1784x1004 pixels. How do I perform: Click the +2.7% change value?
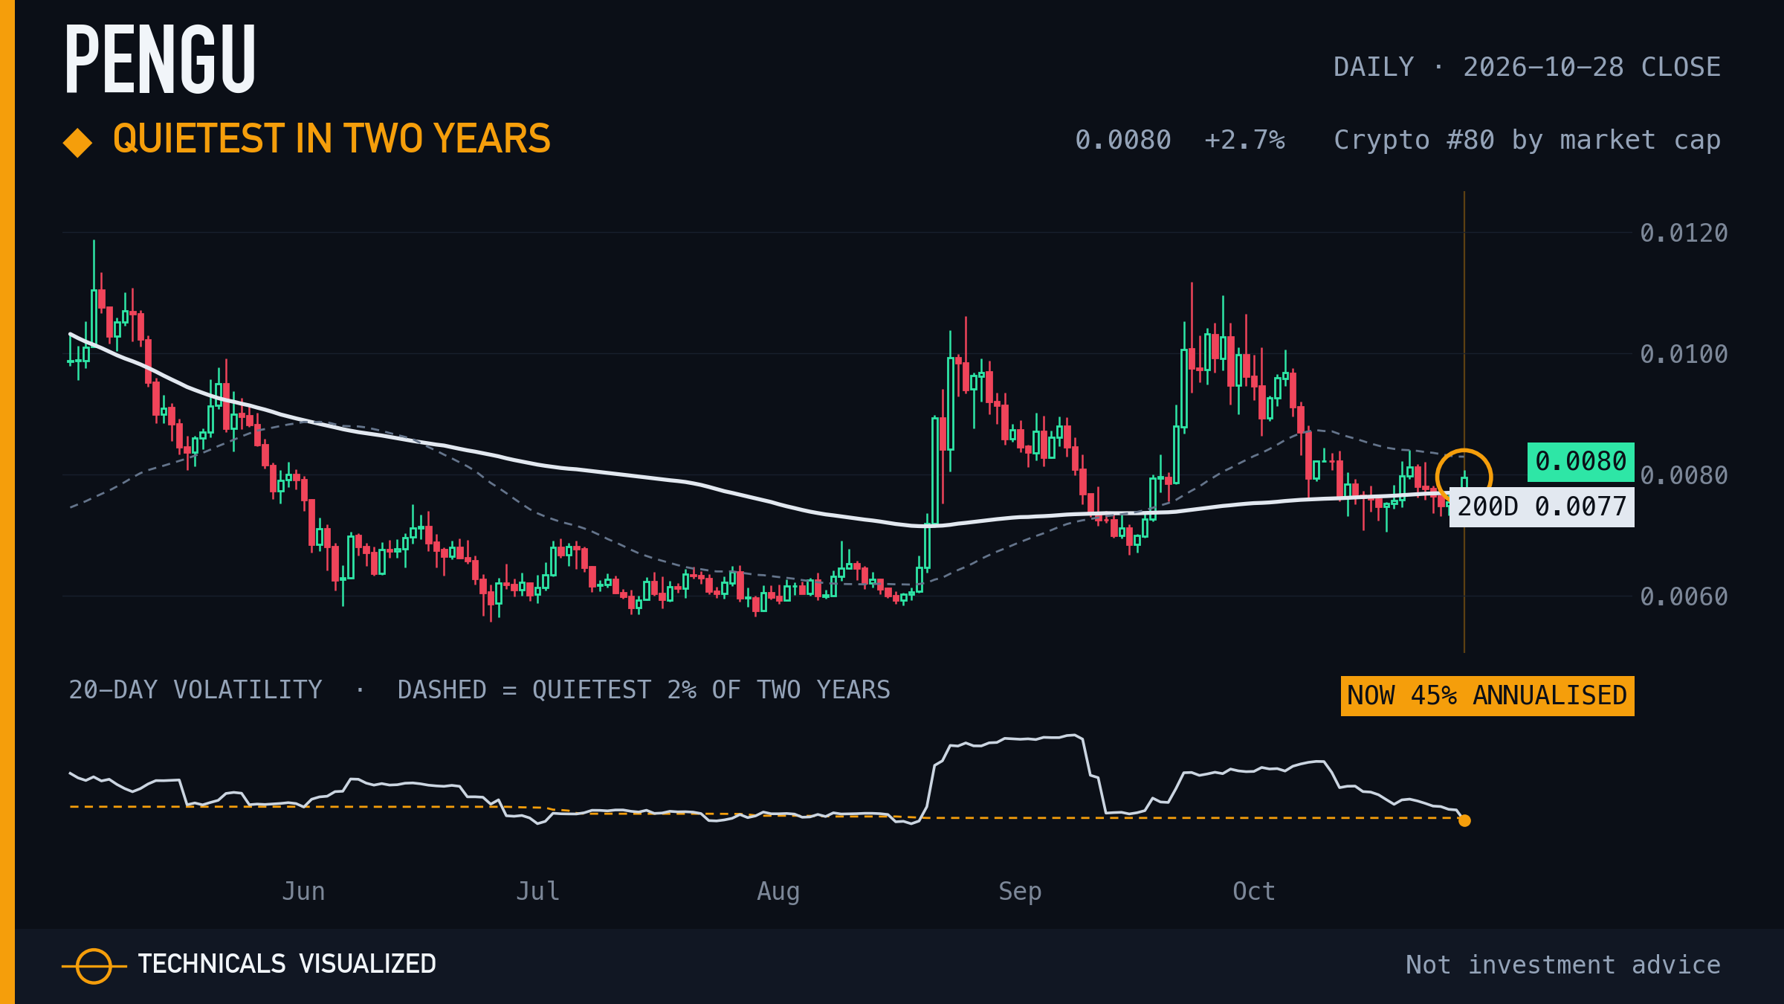point(1244,140)
